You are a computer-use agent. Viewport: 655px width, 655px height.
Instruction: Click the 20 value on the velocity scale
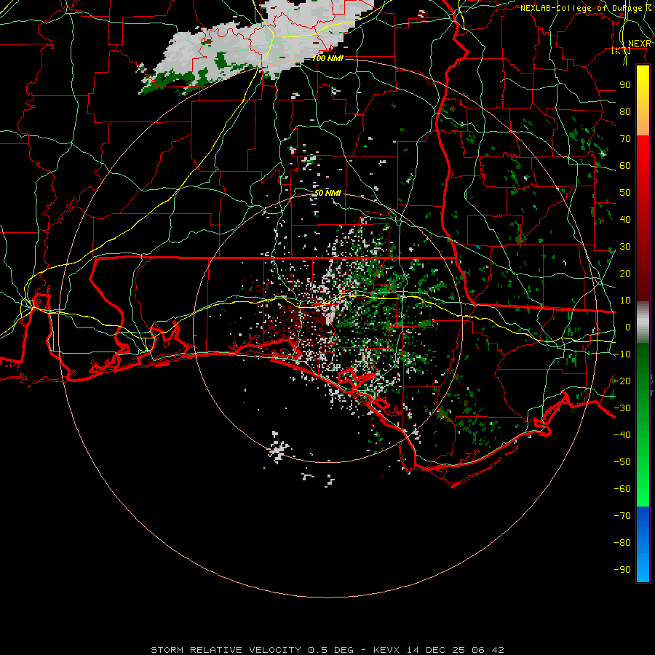pyautogui.click(x=625, y=274)
